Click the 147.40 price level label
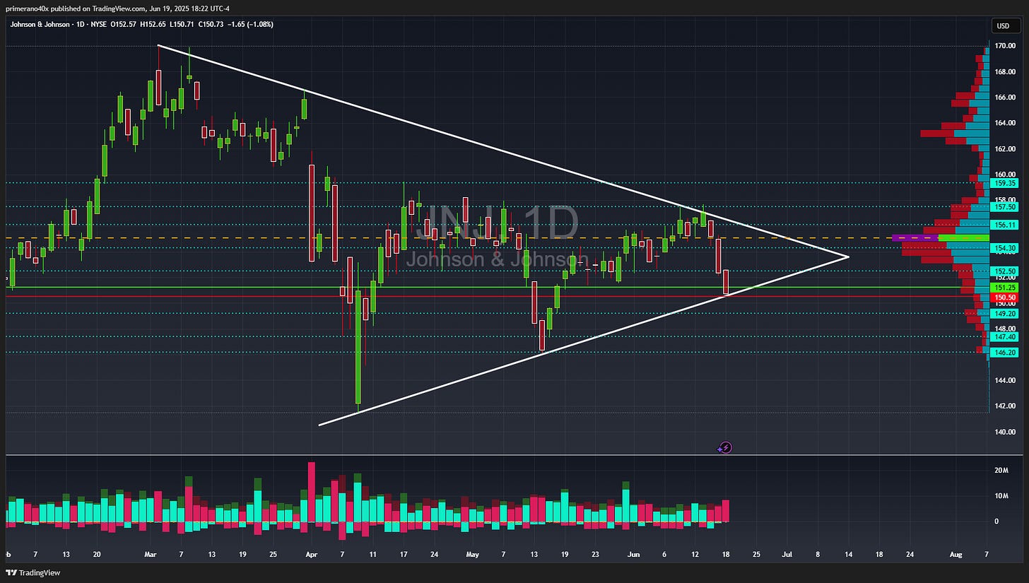The height and width of the screenshot is (583, 1029). (x=1004, y=337)
